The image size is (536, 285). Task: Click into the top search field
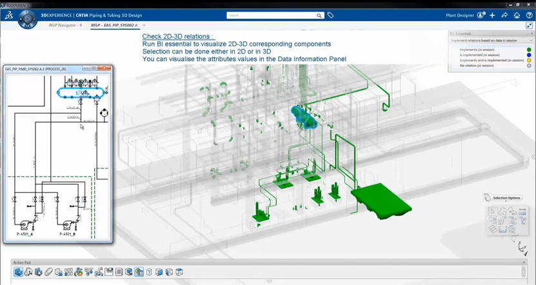pos(271,15)
